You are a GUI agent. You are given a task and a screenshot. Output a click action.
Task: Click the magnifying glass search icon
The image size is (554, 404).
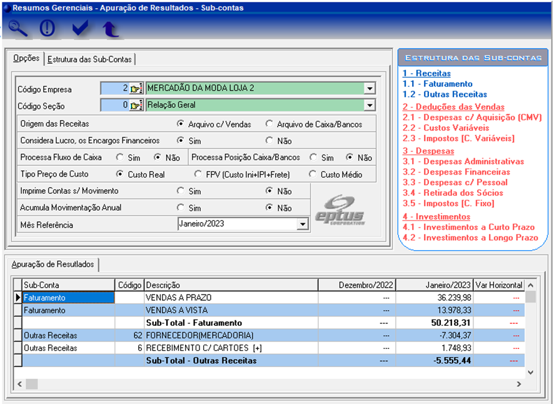[18, 29]
